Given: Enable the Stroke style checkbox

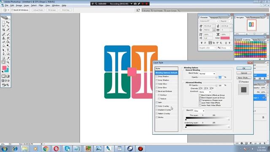Looking at the screenshot, I should point(157,117).
